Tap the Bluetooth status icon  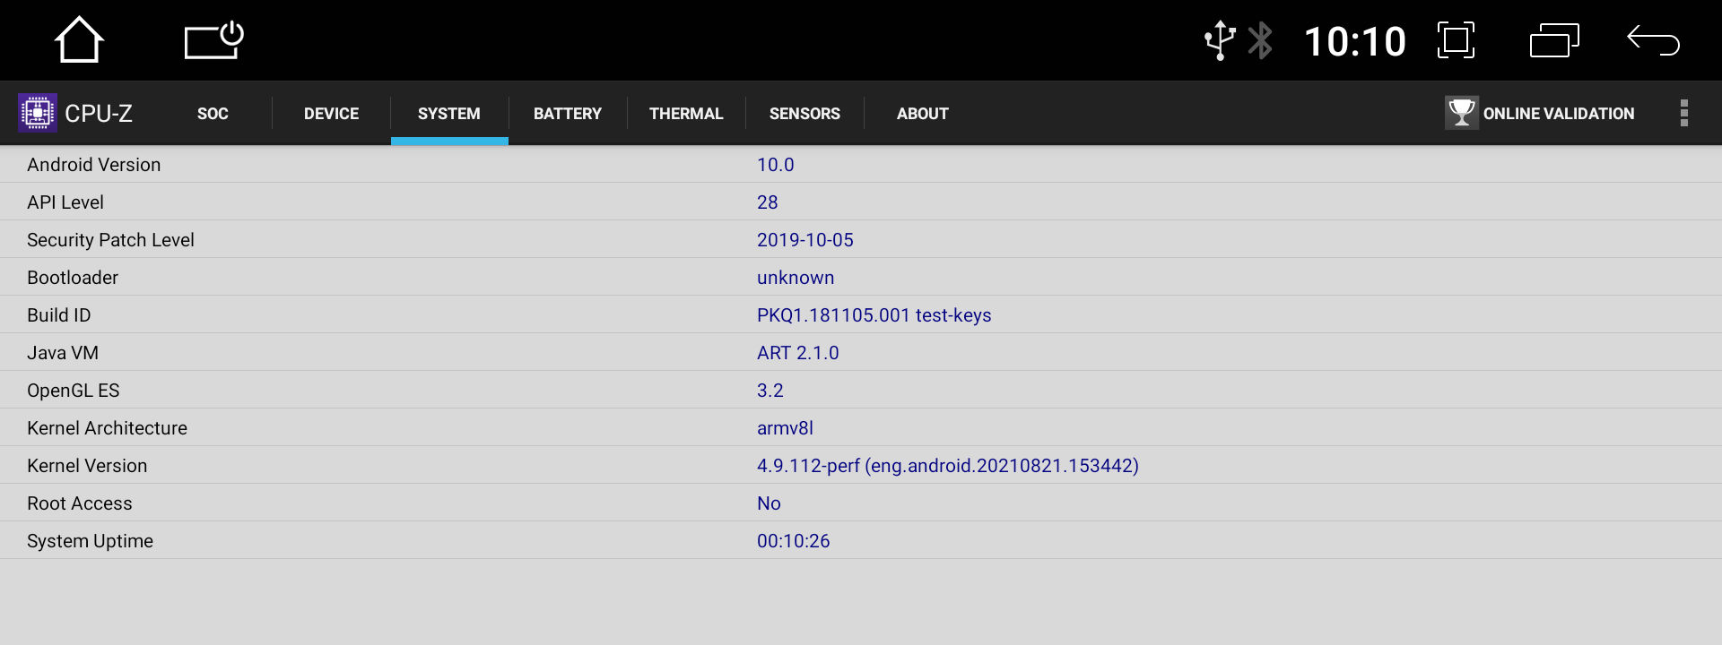pyautogui.click(x=1261, y=40)
